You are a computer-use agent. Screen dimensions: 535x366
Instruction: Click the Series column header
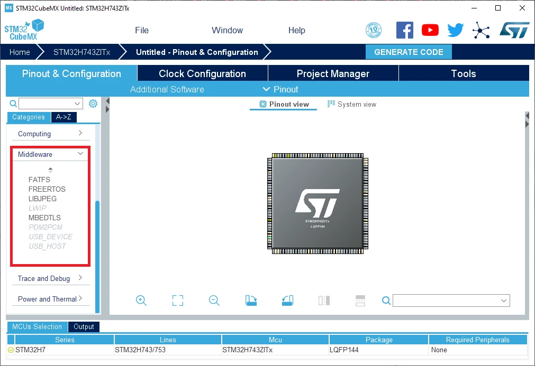click(x=65, y=340)
